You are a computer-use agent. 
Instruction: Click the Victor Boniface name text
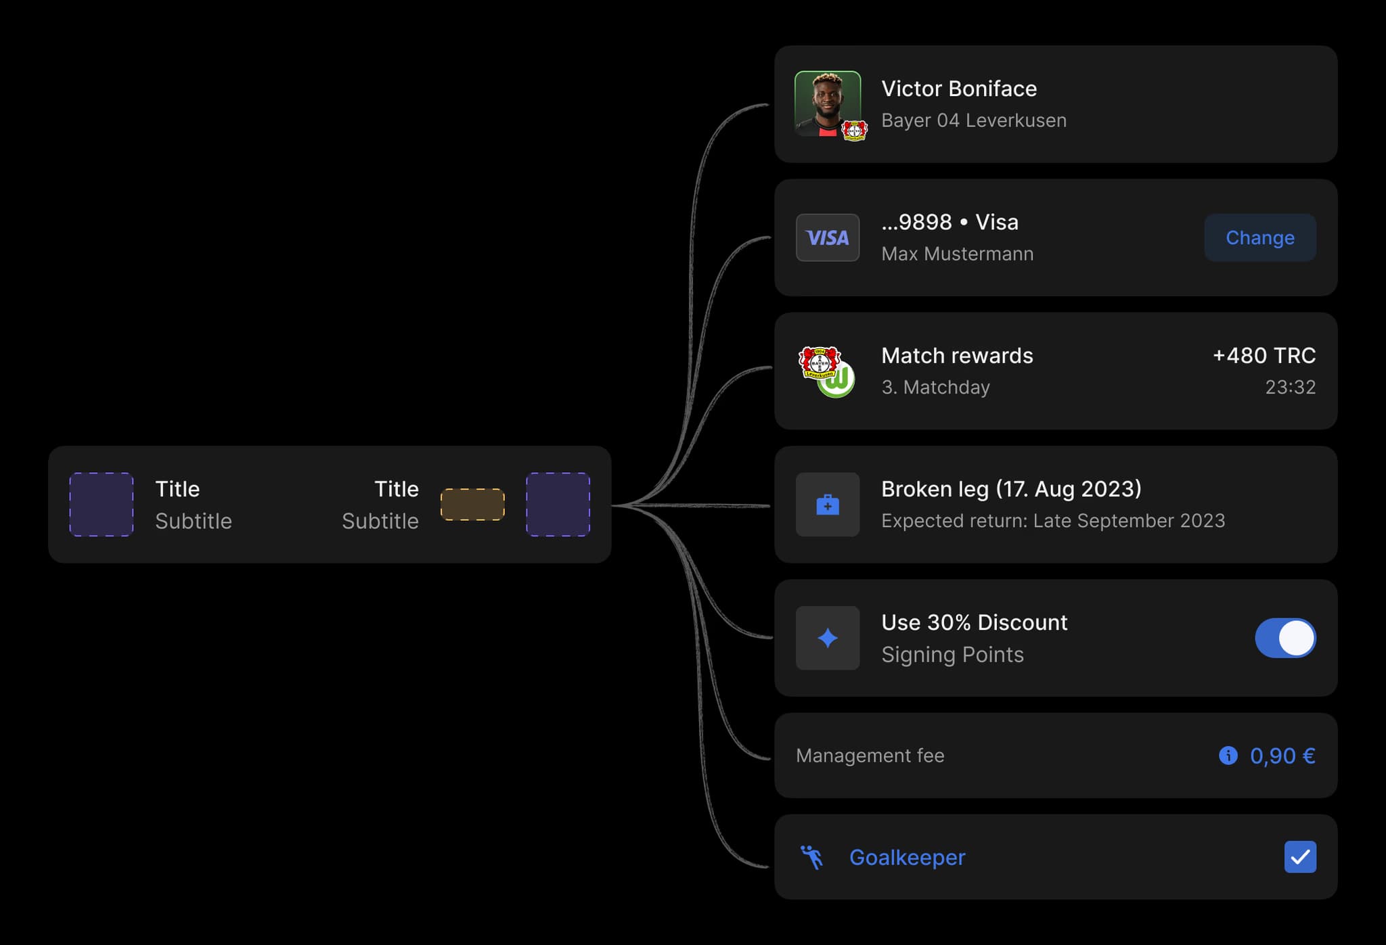pyautogui.click(x=958, y=89)
